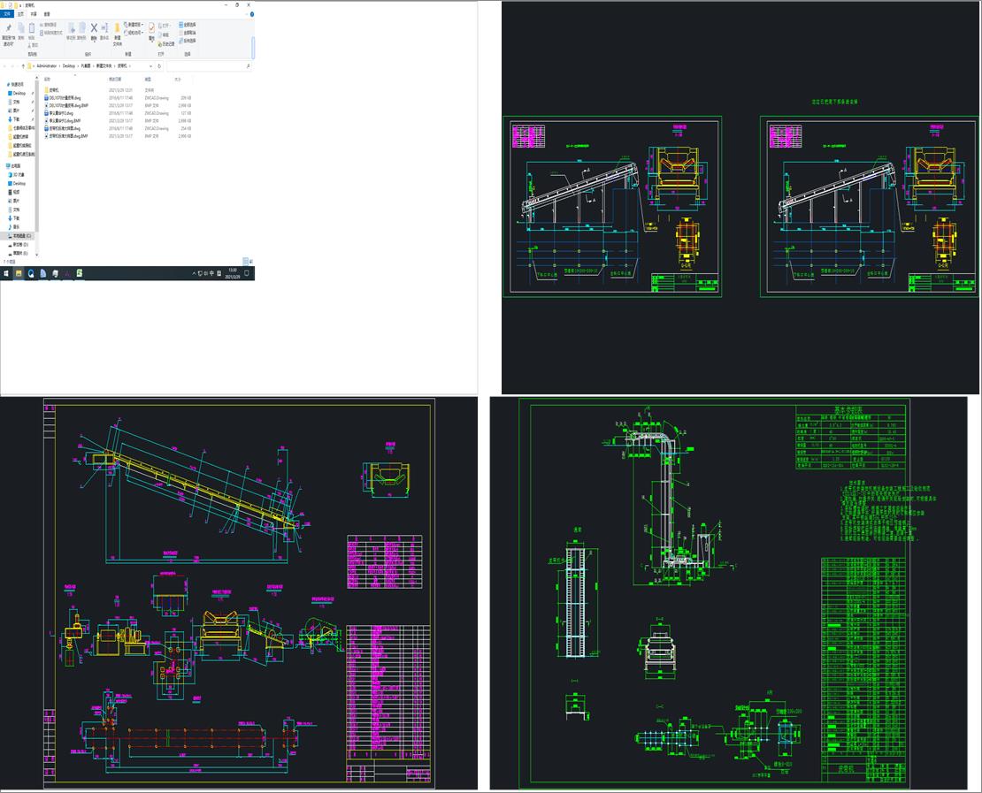Click inside the folder search box
This screenshot has height=793, width=982.
(x=208, y=65)
